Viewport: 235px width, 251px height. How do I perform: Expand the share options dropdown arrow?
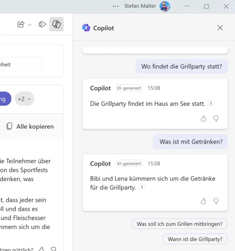(30, 25)
